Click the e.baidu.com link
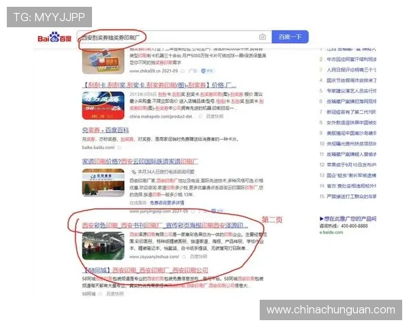 [331, 232]
